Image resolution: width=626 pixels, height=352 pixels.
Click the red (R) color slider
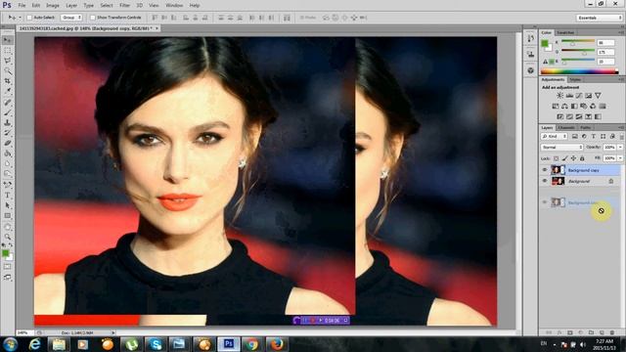click(x=578, y=43)
